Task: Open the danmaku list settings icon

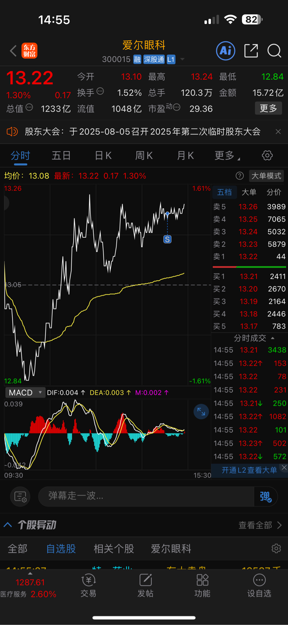Action: [x=20, y=497]
